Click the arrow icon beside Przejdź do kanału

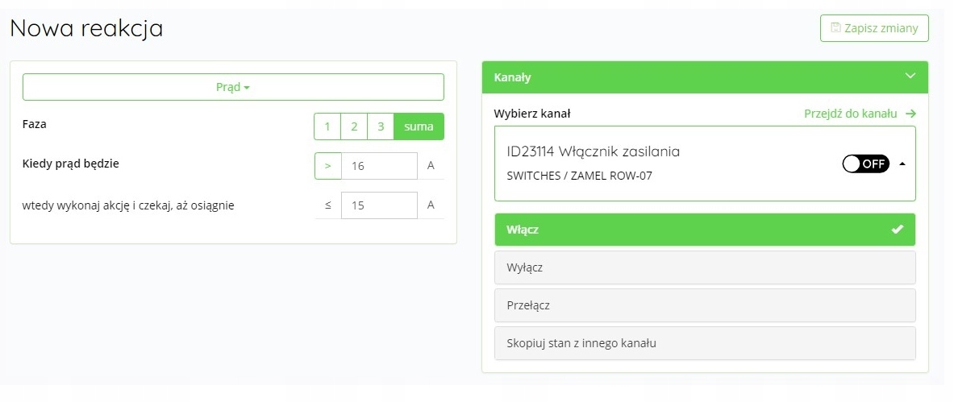[910, 114]
